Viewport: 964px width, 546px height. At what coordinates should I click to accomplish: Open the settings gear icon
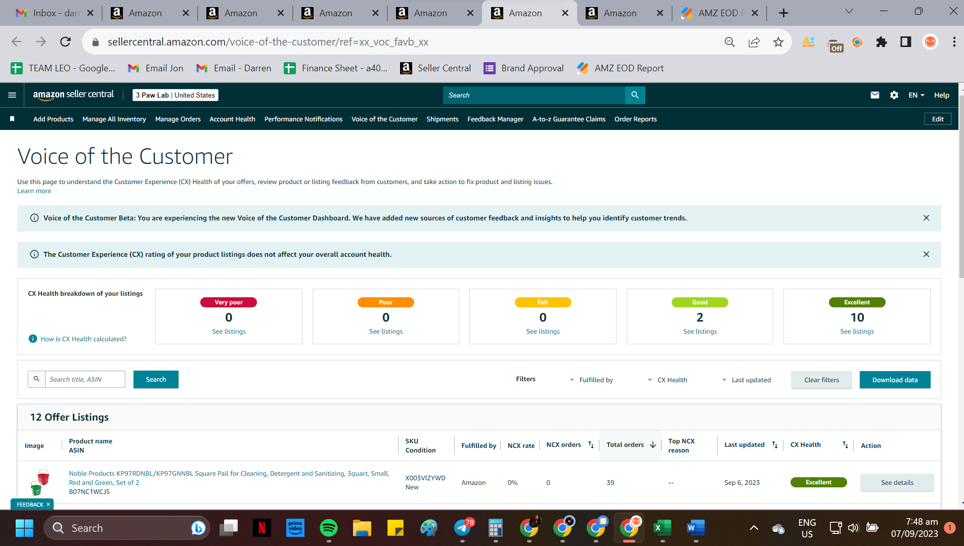pyautogui.click(x=894, y=95)
